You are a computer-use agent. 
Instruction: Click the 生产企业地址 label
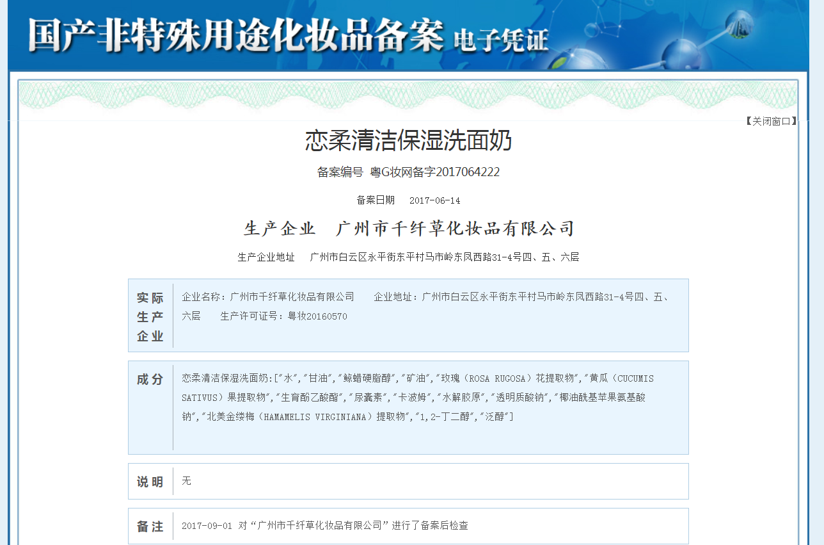(266, 257)
